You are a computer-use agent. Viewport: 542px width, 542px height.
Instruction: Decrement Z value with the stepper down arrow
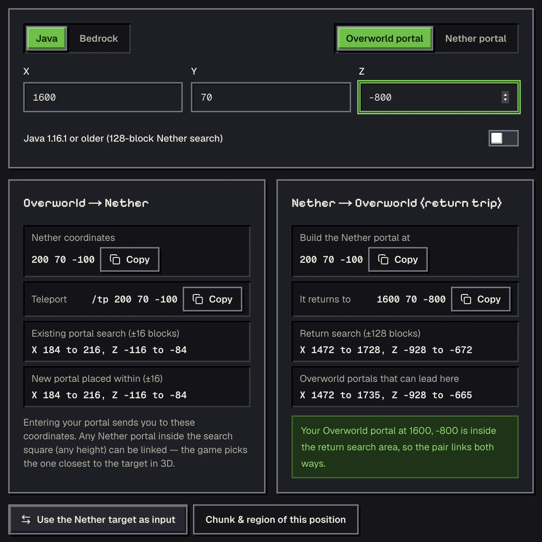[505, 100]
